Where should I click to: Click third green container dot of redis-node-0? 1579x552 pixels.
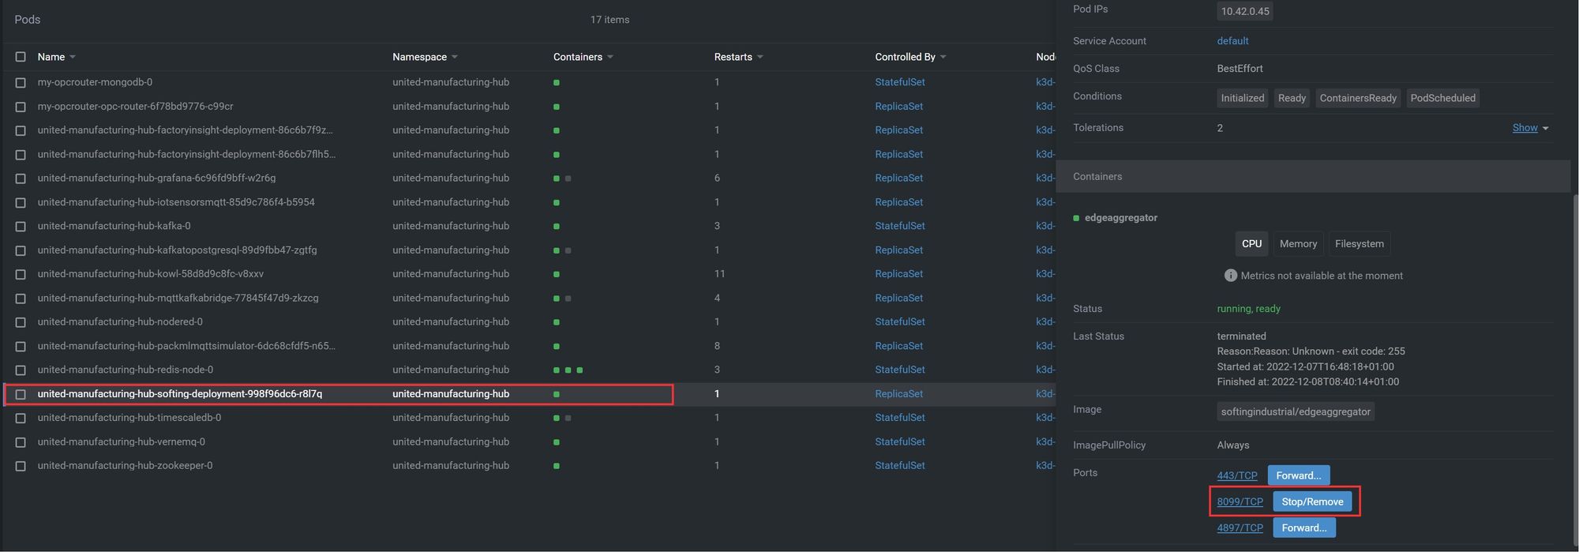580,370
